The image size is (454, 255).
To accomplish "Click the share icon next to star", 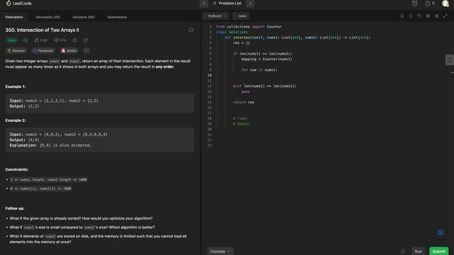I will (x=85, y=40).
